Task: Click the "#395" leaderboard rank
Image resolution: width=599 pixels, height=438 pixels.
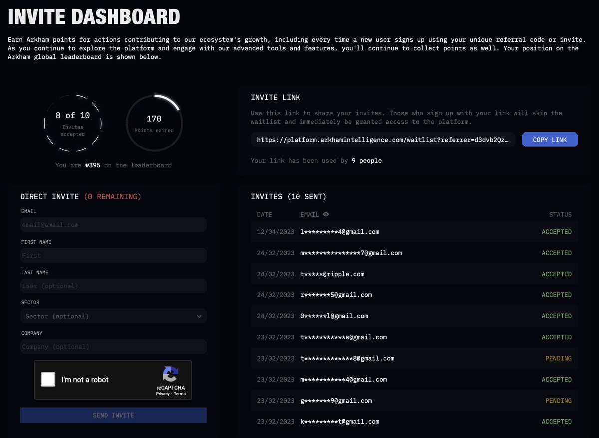Action: 93,165
